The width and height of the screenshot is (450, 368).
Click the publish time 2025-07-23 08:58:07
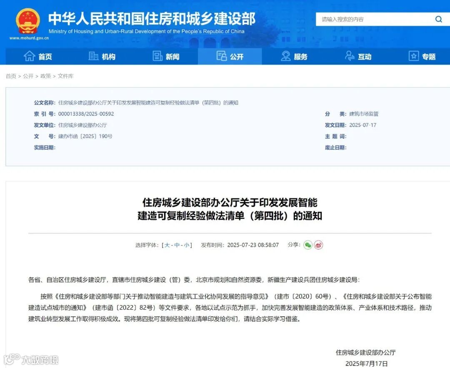click(253, 245)
